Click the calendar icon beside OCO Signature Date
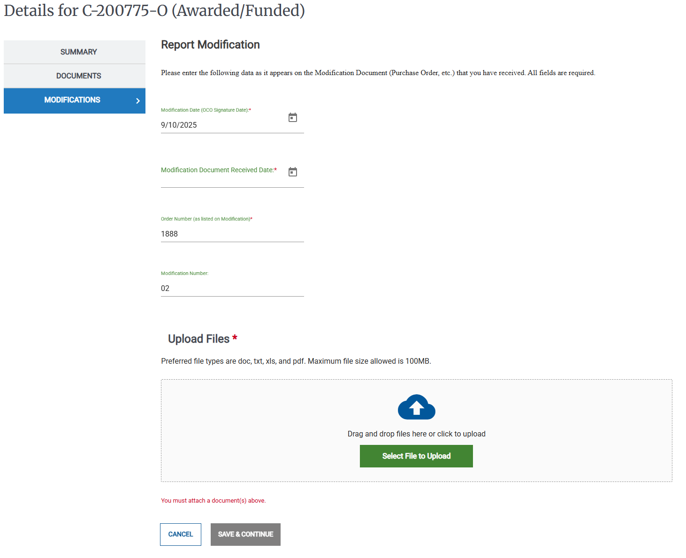Viewport: 686px width, 558px height. [292, 117]
